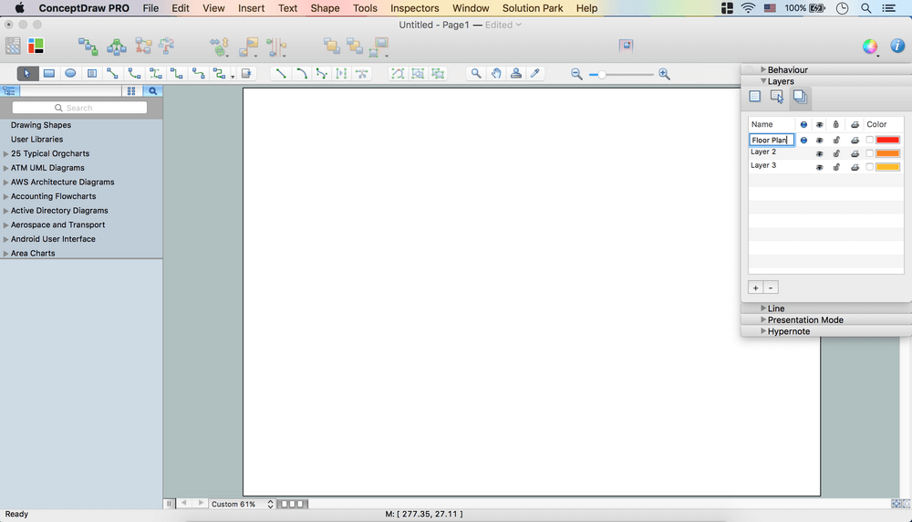The width and height of the screenshot is (912, 522).
Task: Enable color checkbox for Floor Plan layer
Action: 869,141
